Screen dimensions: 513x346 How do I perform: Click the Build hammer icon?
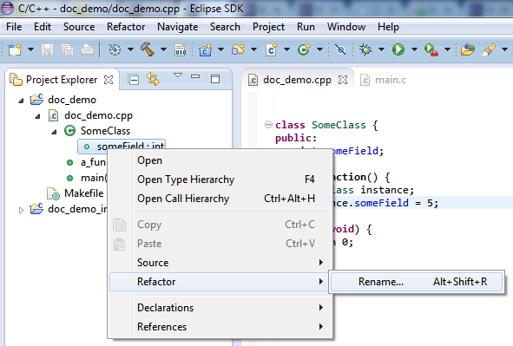click(x=148, y=49)
